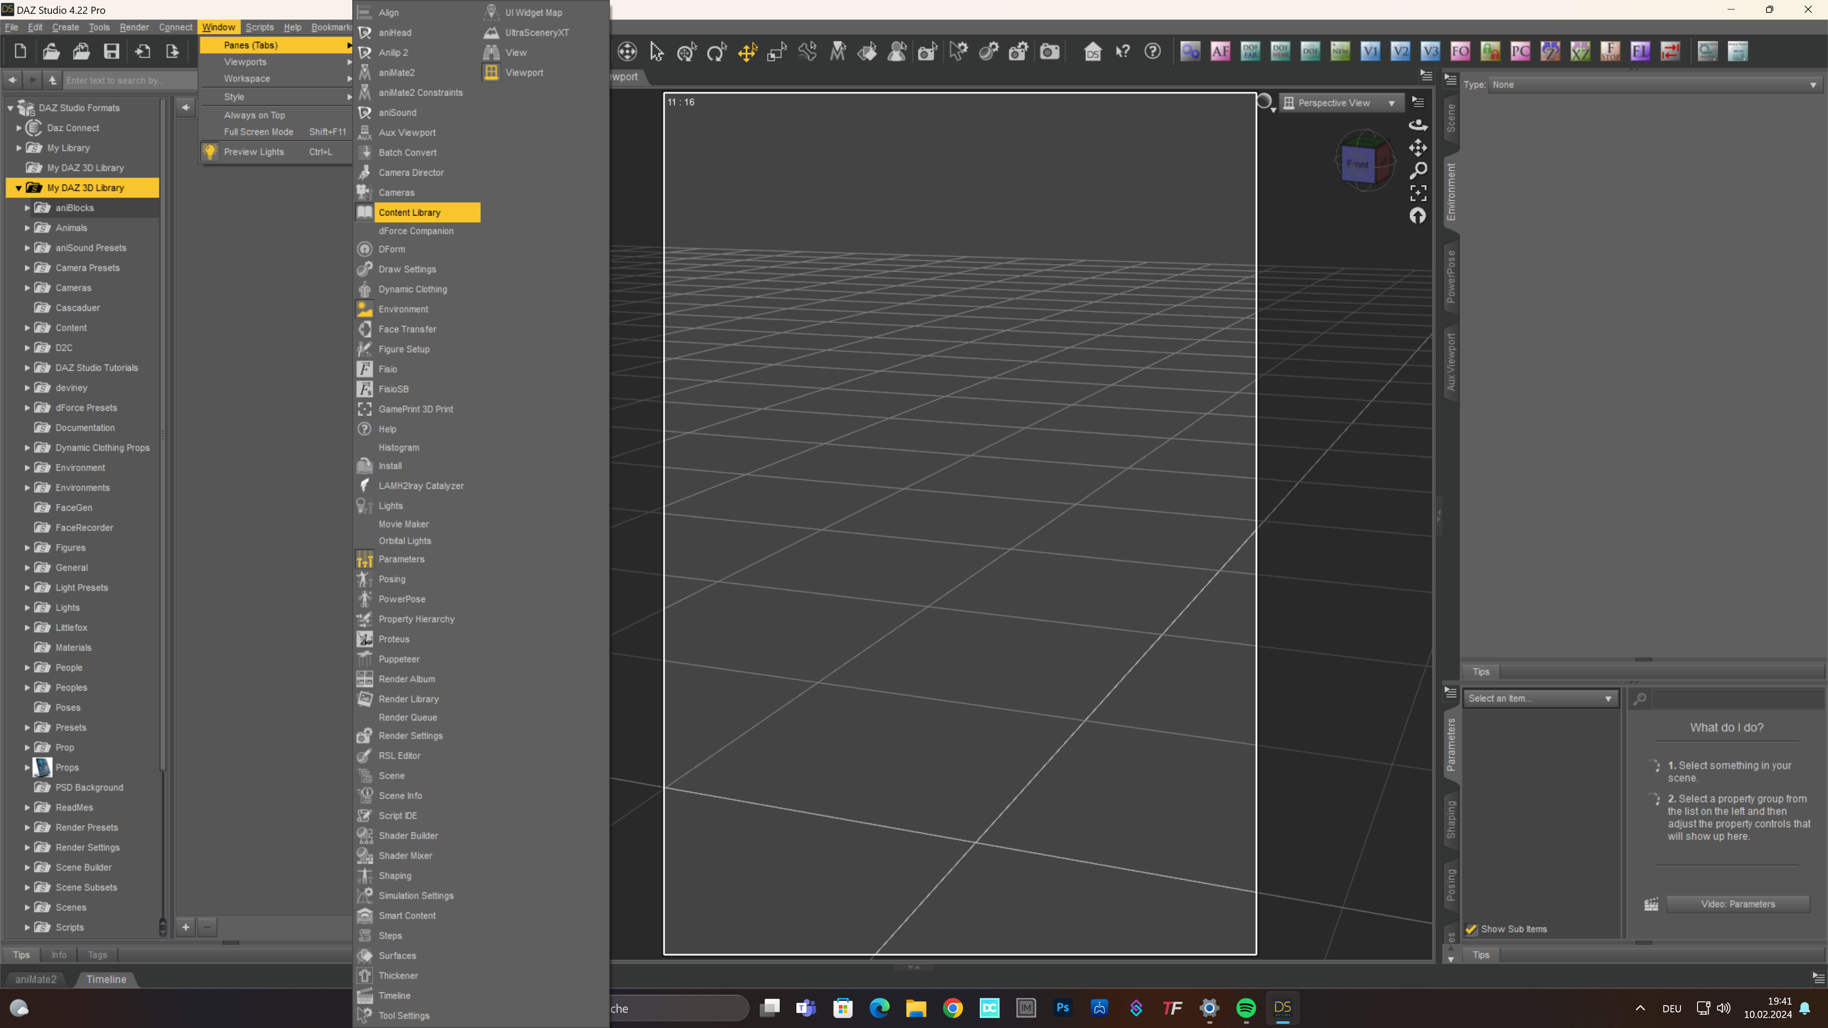This screenshot has width=1828, height=1028.
Task: Click the New file toolbar icon
Action: 20,51
